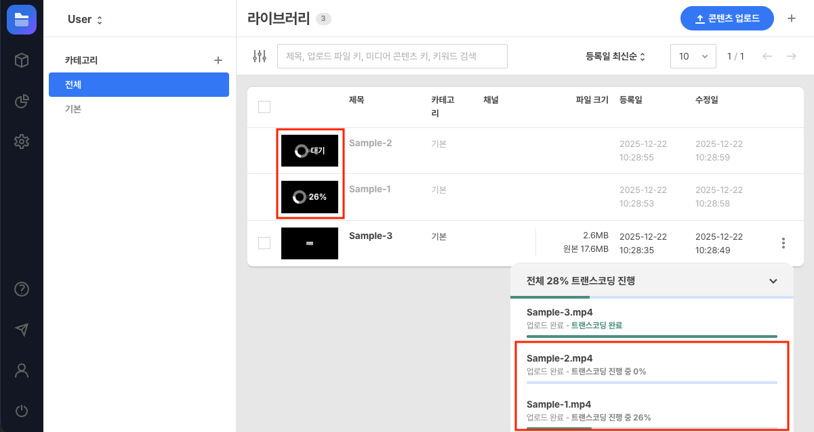
Task: Open the page size dropdown showing 10
Action: 693,56
